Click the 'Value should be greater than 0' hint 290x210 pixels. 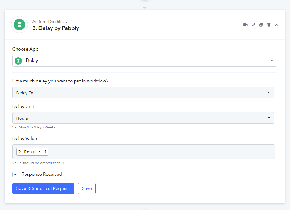click(x=38, y=163)
